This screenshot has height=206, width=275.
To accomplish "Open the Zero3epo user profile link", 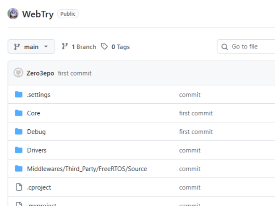I will pyautogui.click(x=40, y=73).
